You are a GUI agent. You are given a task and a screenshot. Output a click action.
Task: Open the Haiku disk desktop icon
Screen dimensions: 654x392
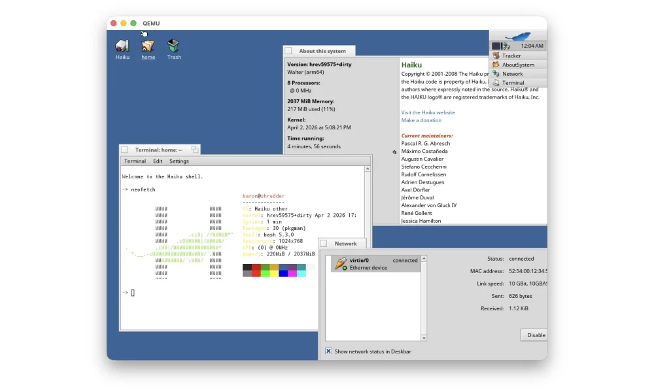(122, 46)
